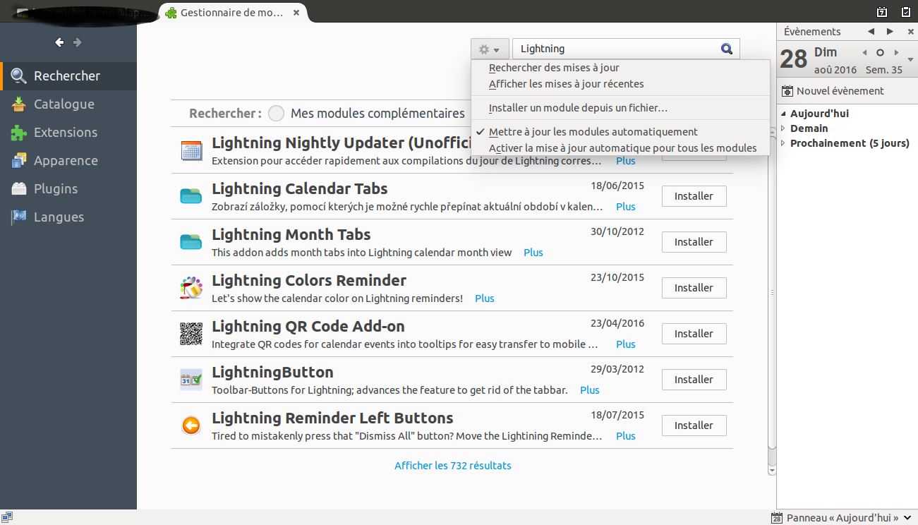Install Lightning Colors Reminder
Image resolution: width=918 pixels, height=525 pixels.
click(x=694, y=288)
